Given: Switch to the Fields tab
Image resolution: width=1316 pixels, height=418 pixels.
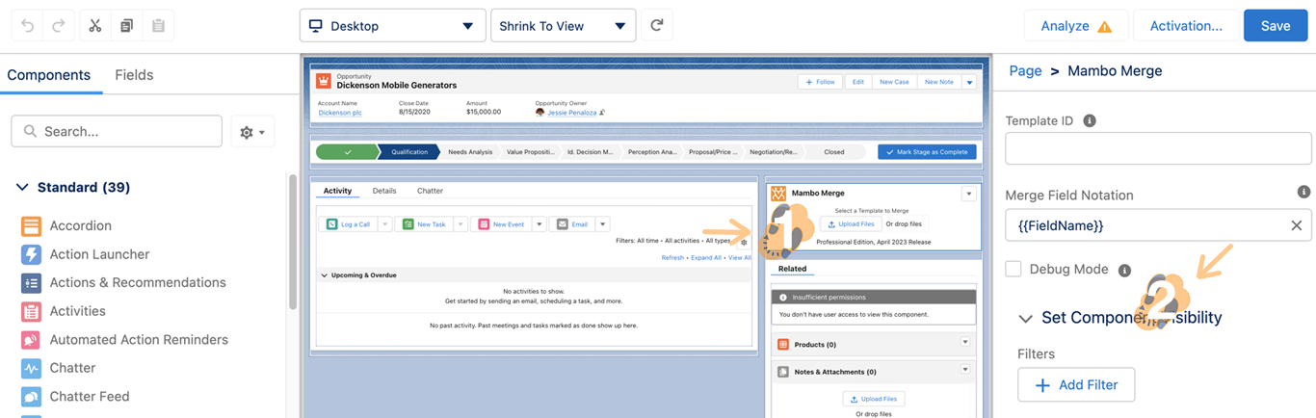Looking at the screenshot, I should [134, 75].
